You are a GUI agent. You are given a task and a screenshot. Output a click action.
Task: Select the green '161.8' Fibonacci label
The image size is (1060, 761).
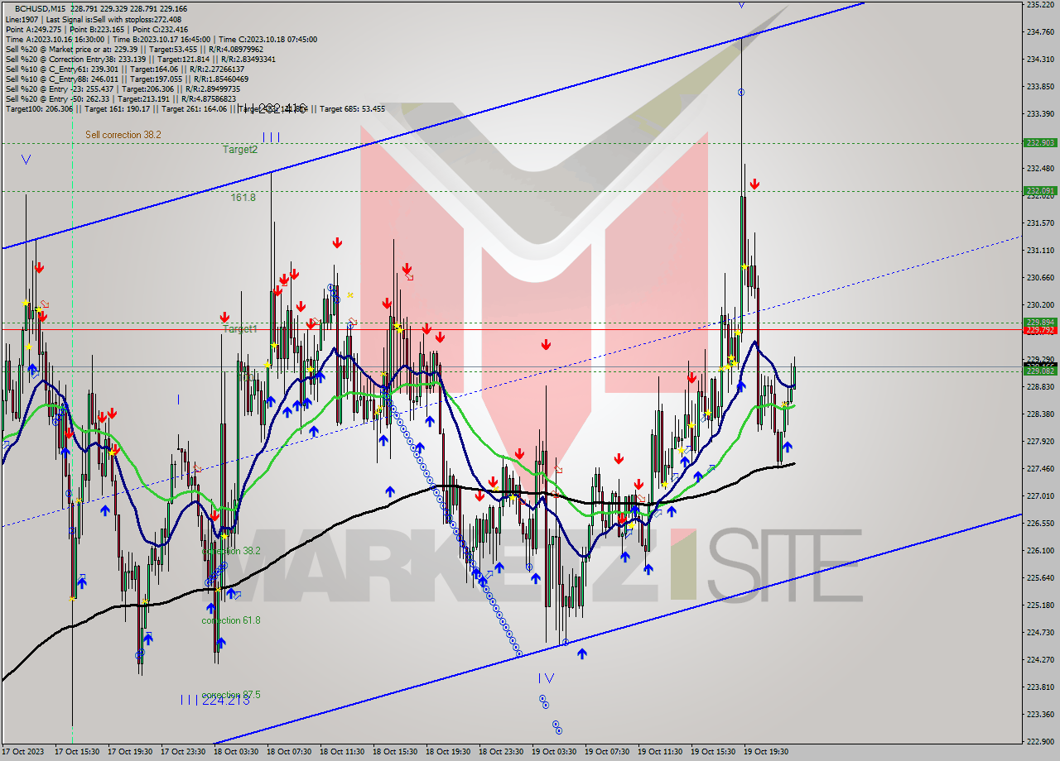pos(243,198)
